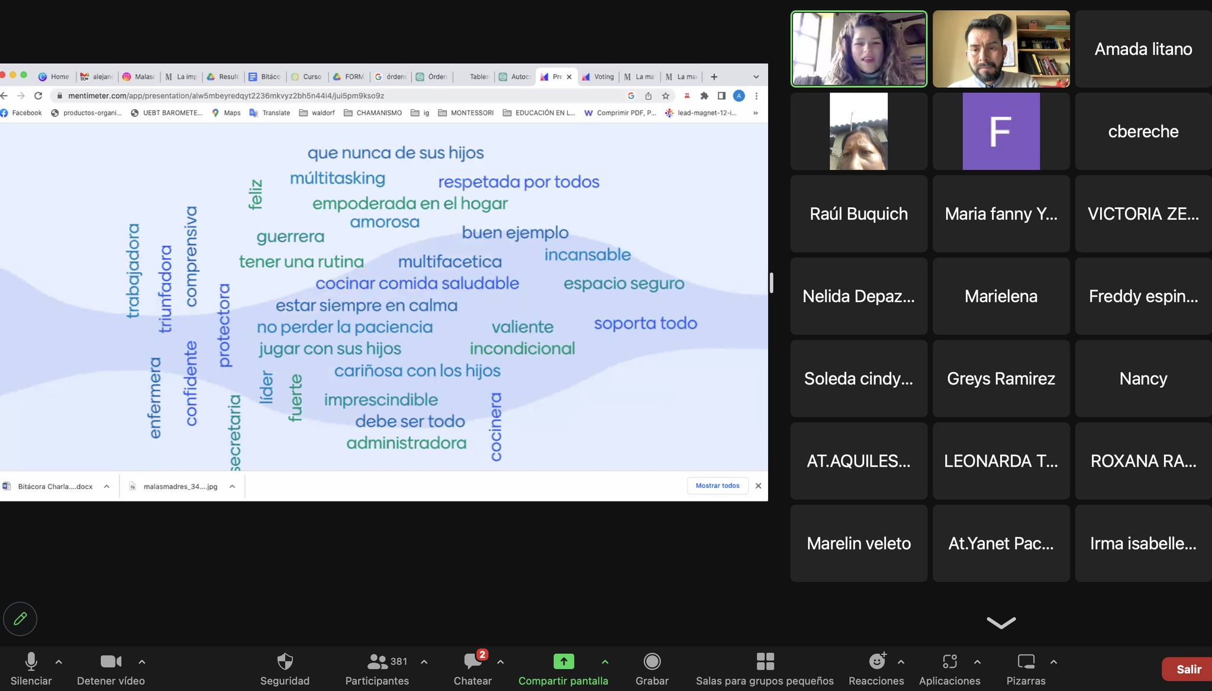This screenshot has height=691, width=1212.
Task: Click Mostrar todos downloads button
Action: pos(717,486)
